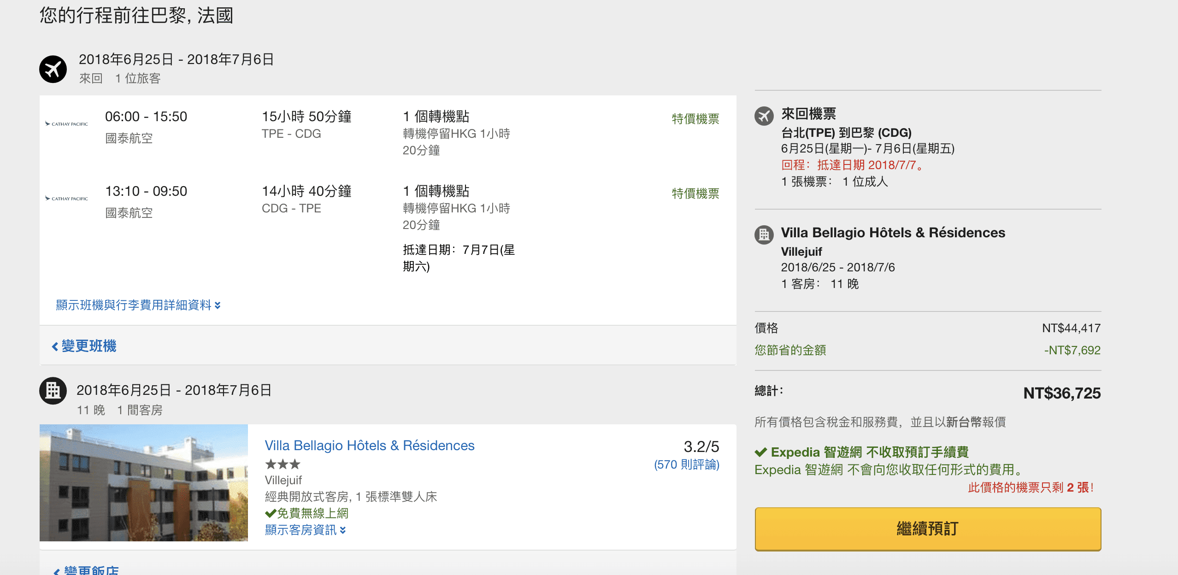Click 14小時 40分鐘 flight duration

(x=306, y=191)
